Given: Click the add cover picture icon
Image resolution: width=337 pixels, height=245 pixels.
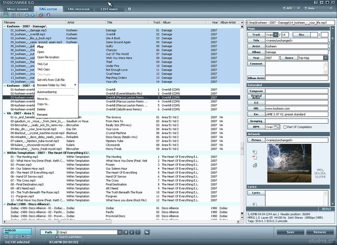Looking at the screenshot, I should (x=254, y=152).
